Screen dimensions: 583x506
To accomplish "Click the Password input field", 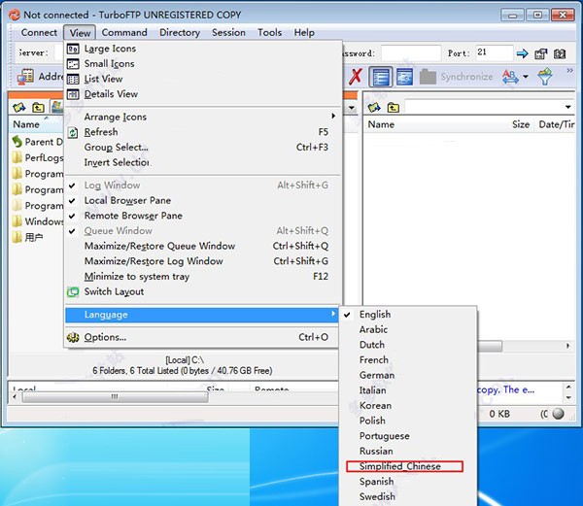I will pyautogui.click(x=411, y=53).
